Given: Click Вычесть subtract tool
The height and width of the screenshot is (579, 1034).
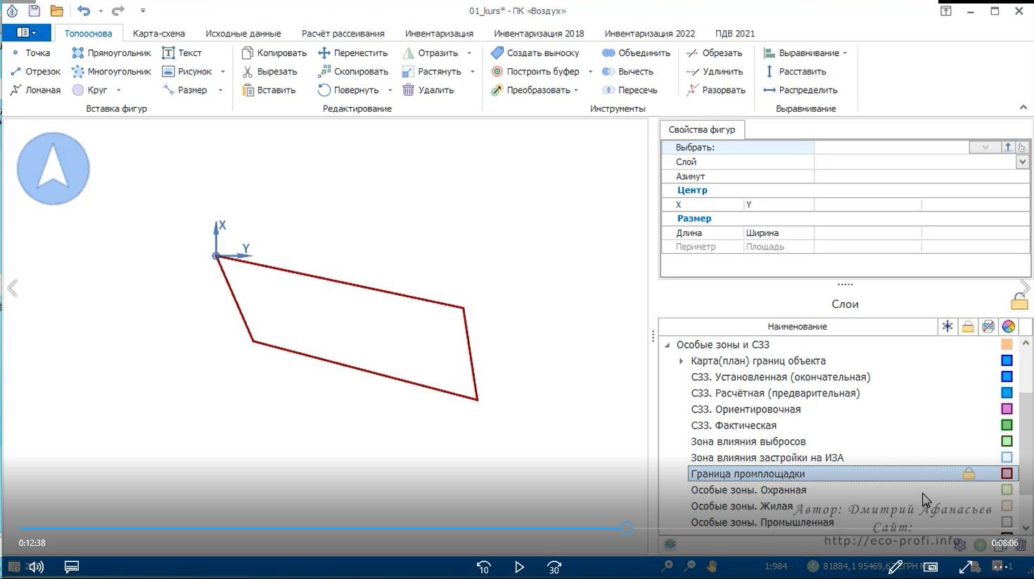Looking at the screenshot, I should (628, 72).
